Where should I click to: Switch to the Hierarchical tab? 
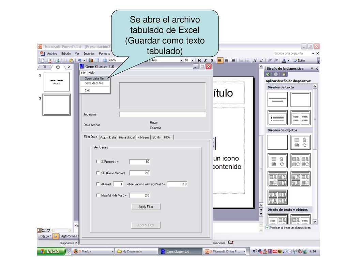point(127,137)
